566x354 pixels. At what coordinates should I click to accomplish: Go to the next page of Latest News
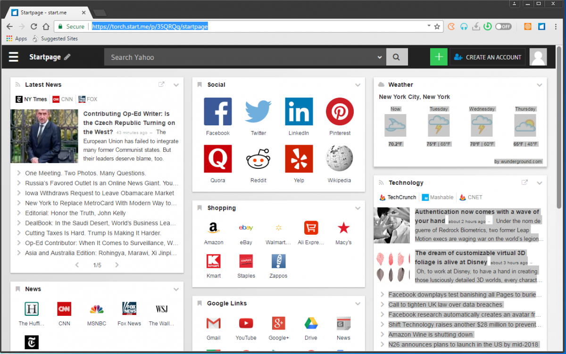point(117,265)
